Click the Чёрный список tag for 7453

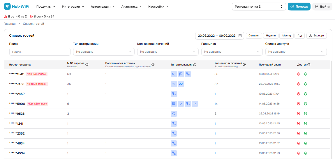tap(37, 84)
